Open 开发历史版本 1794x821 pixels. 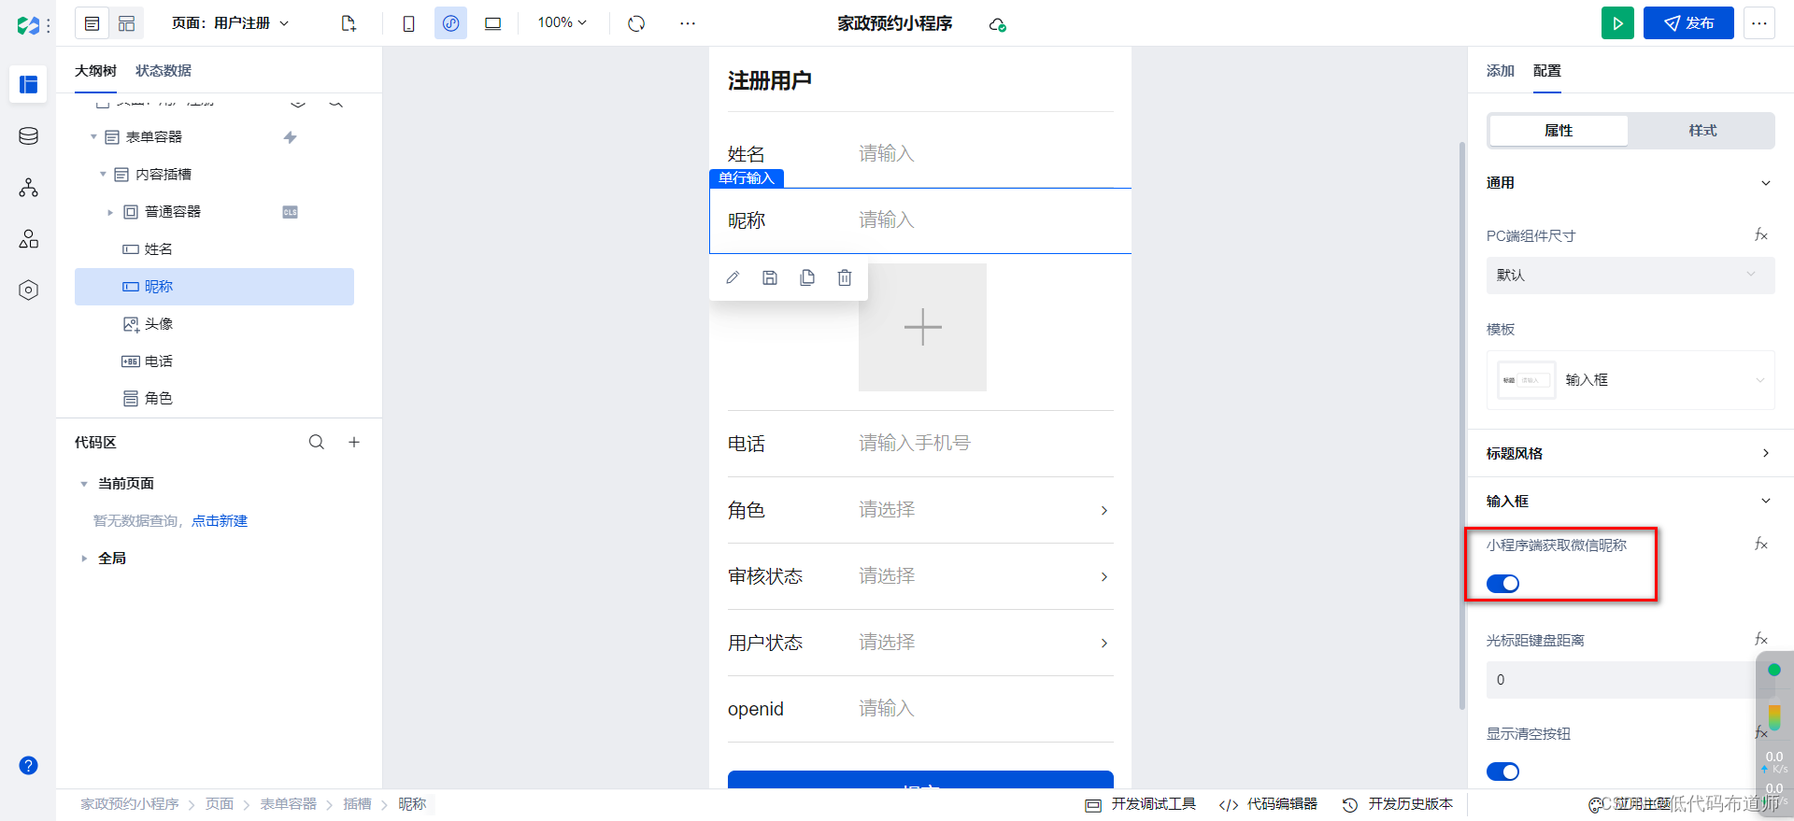tap(1398, 804)
